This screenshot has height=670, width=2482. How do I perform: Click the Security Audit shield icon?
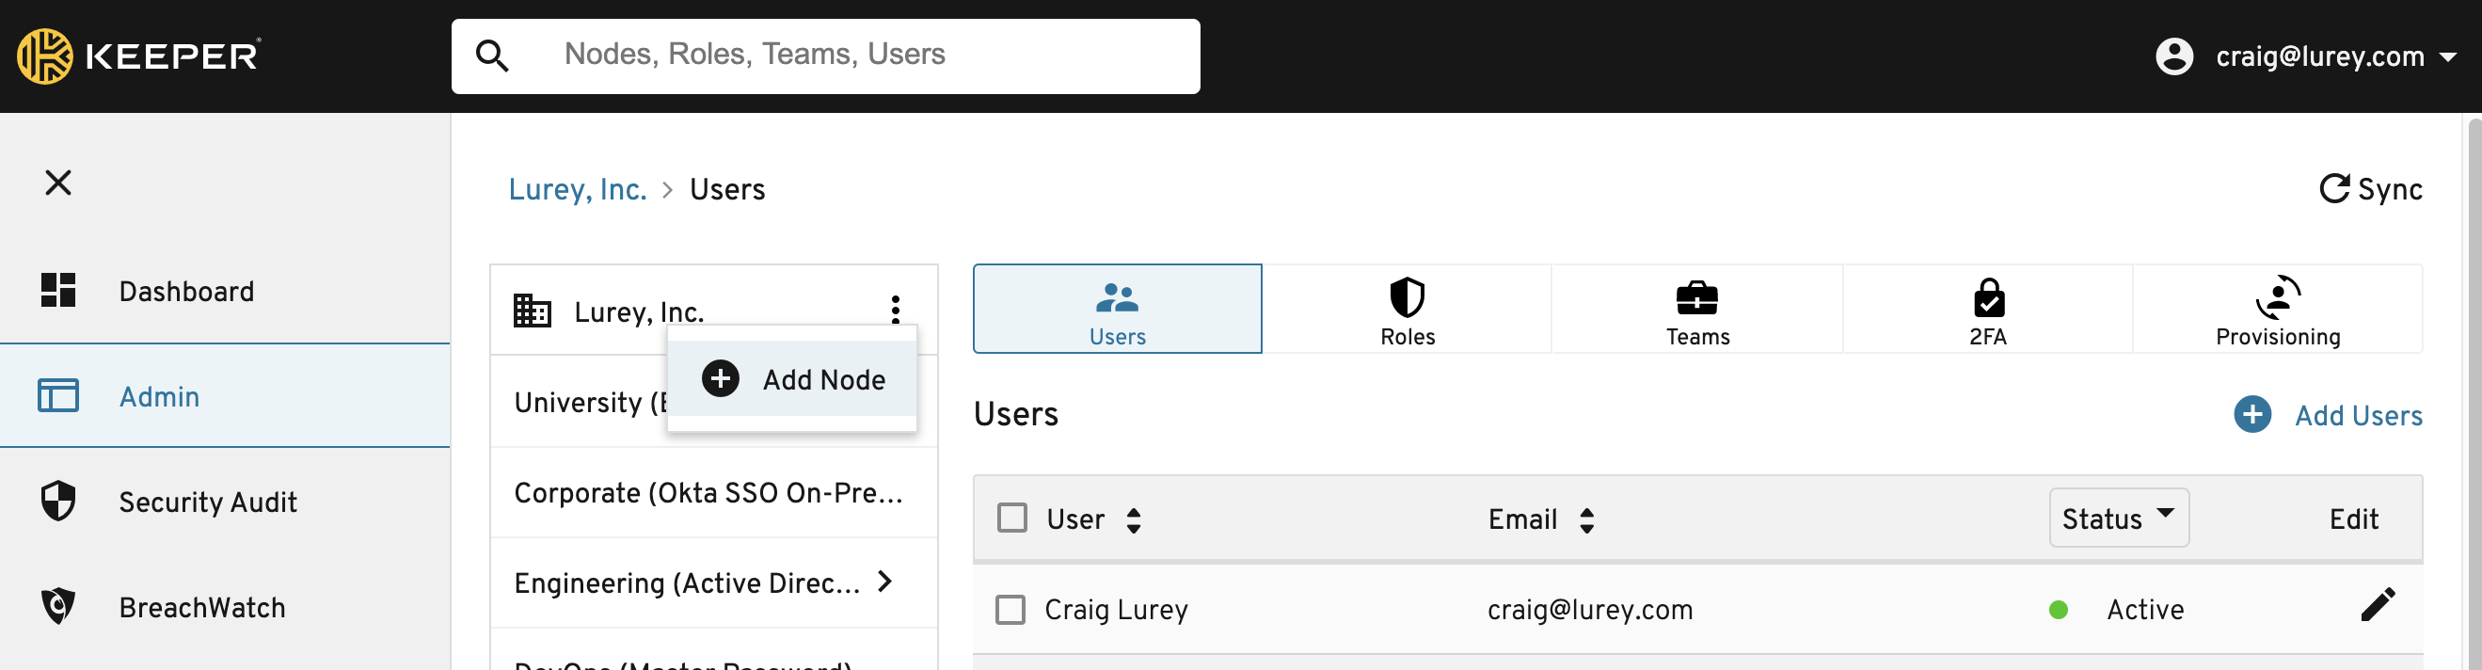click(x=57, y=502)
